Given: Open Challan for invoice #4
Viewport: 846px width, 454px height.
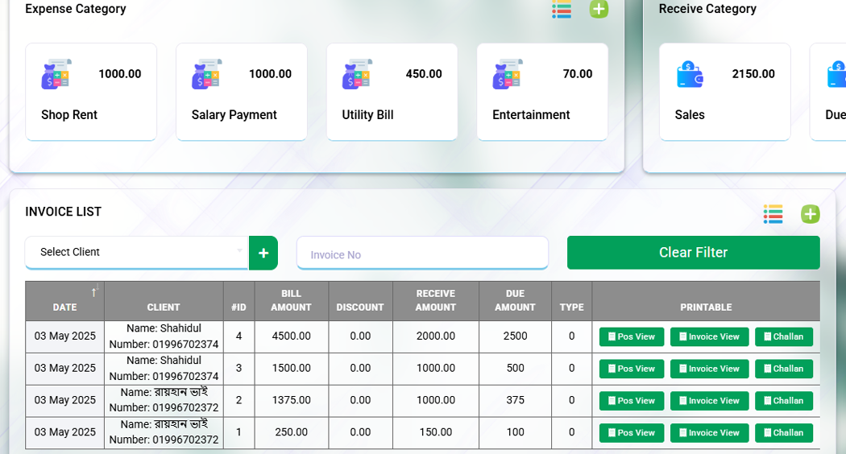Looking at the screenshot, I should tap(783, 336).
